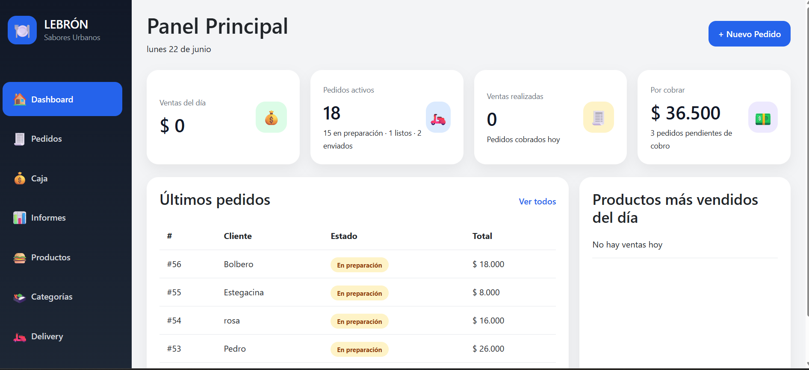Screen dimensions: 809x370
Task: Click the bento icon beside Categorías
Action: (20, 297)
